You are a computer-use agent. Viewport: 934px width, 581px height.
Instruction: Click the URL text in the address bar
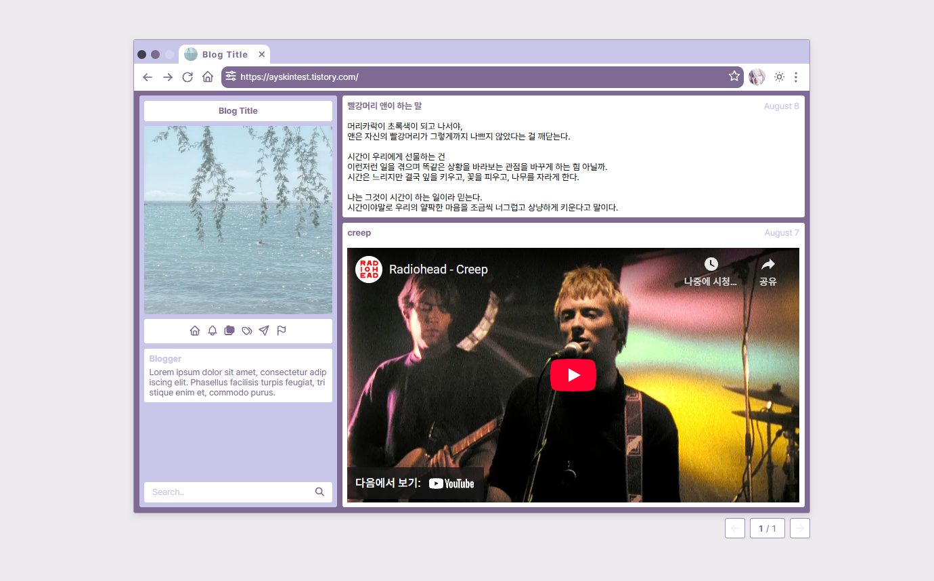(299, 77)
